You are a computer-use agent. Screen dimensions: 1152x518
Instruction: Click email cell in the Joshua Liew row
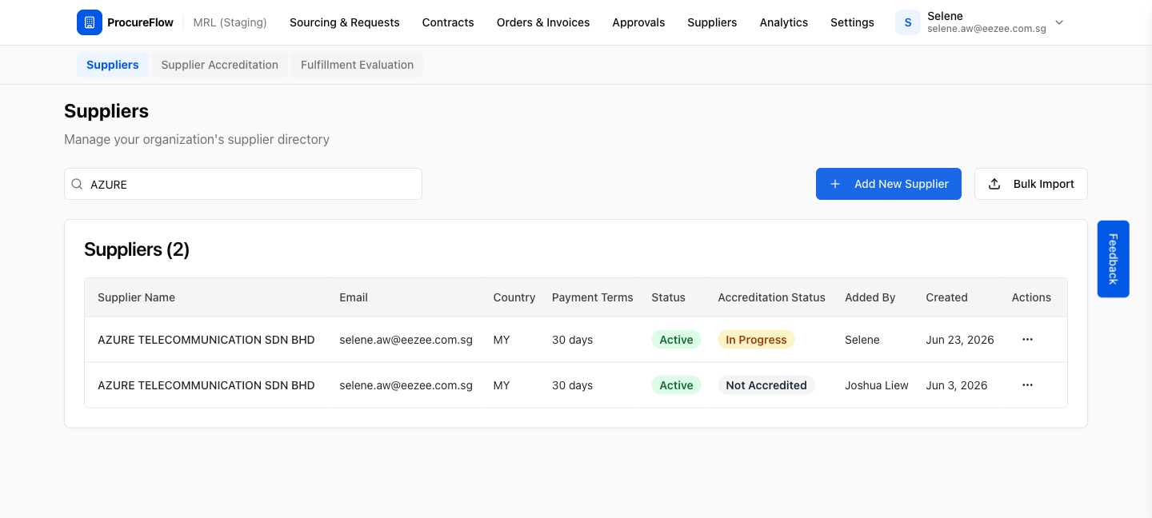406,385
